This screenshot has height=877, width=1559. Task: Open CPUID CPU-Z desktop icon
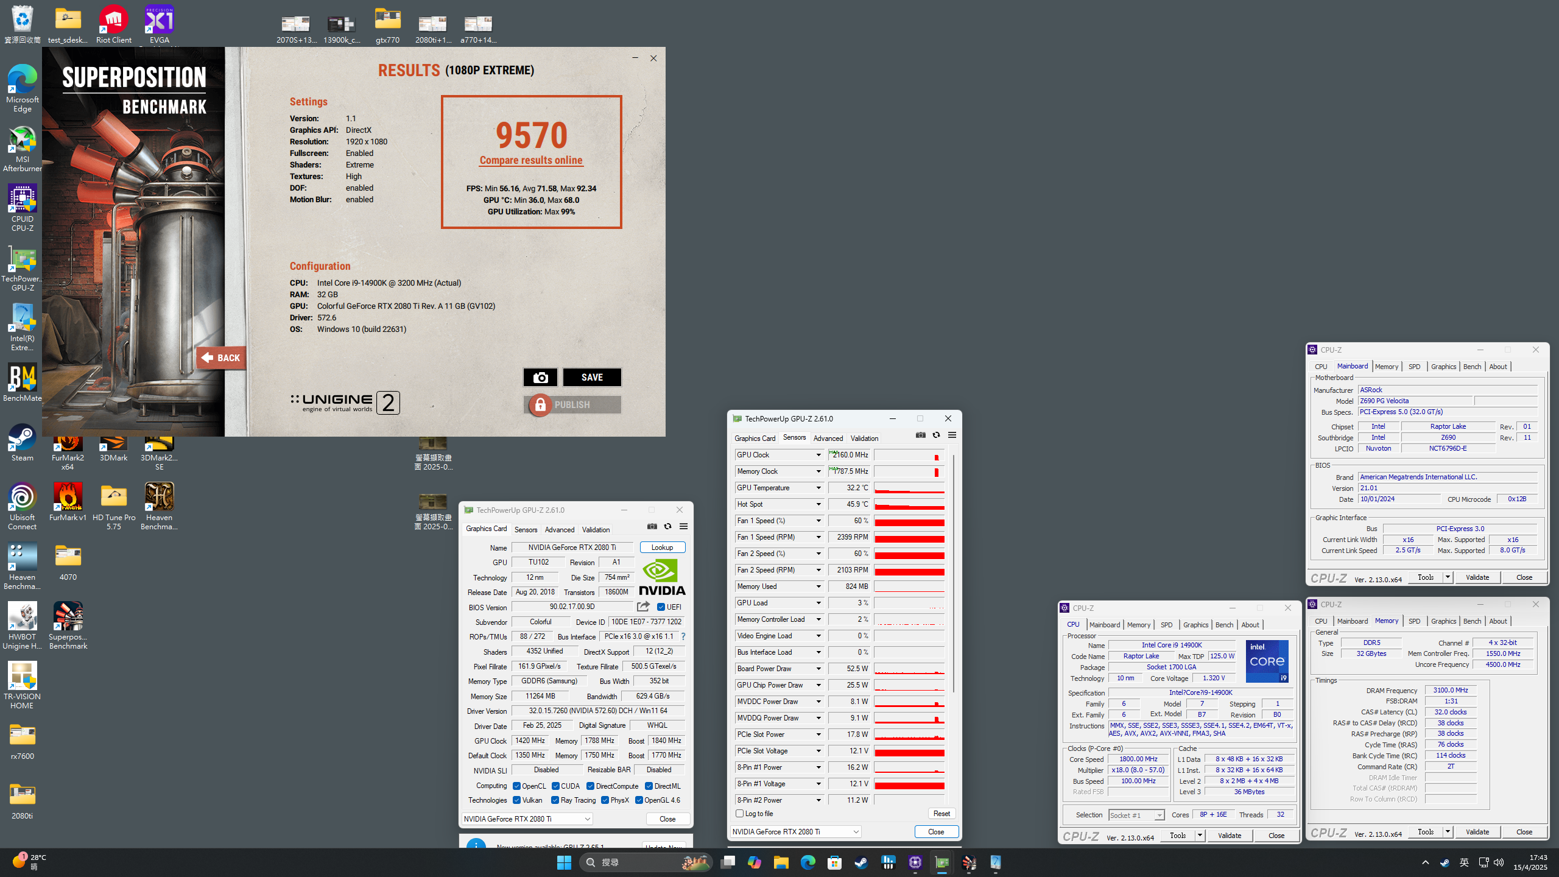tap(23, 208)
